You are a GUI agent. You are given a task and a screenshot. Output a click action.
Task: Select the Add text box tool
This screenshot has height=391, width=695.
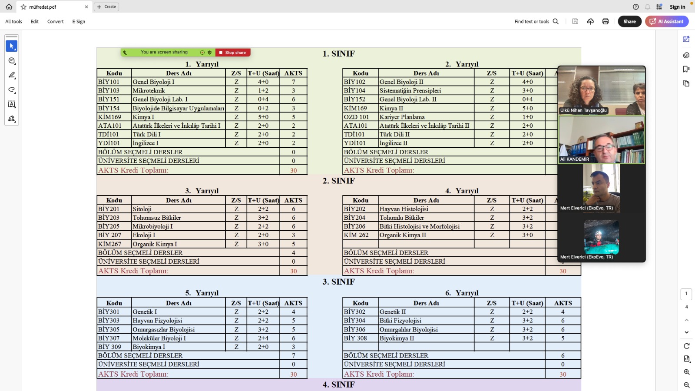[x=12, y=104]
